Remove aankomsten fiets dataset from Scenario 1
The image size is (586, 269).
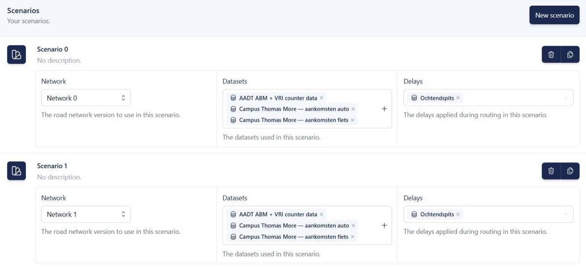(x=353, y=236)
